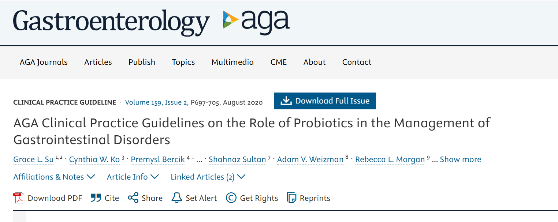Select author Shahnaz Sultan

tap(237, 159)
